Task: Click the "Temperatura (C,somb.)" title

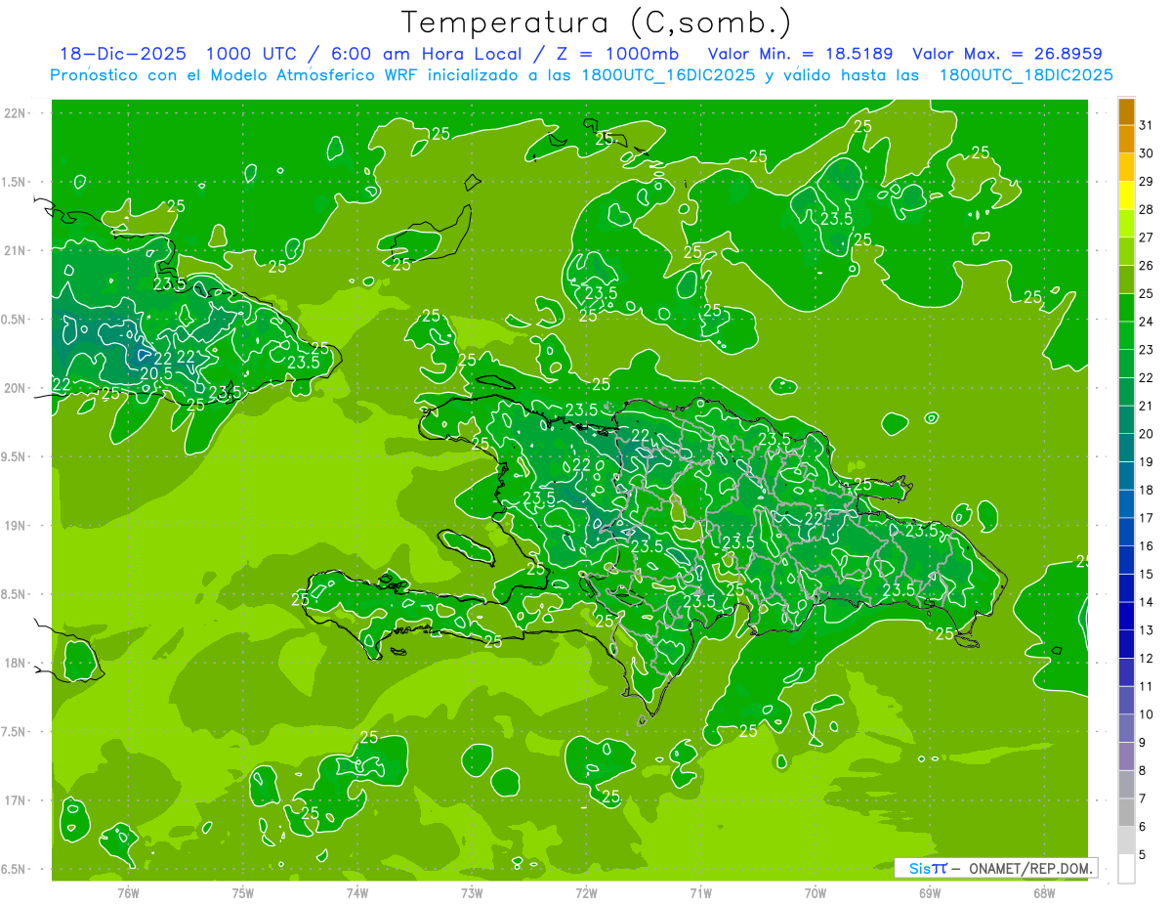Action: 596,23
